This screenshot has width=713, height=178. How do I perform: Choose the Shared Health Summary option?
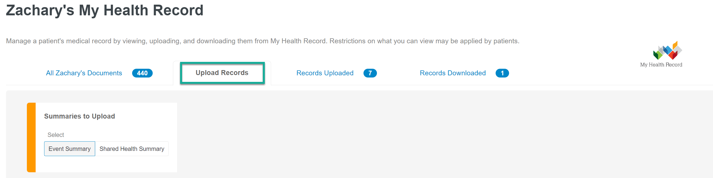tap(132, 149)
